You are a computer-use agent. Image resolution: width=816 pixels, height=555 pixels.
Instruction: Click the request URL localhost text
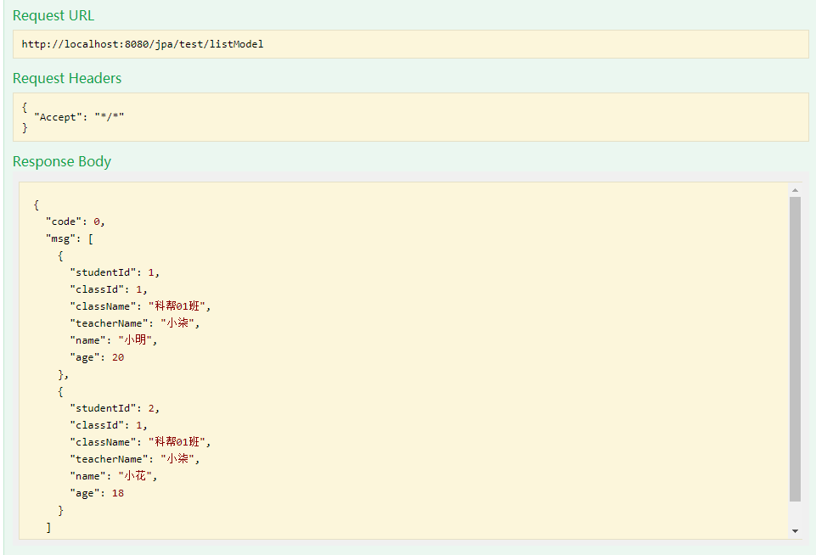coord(143,44)
